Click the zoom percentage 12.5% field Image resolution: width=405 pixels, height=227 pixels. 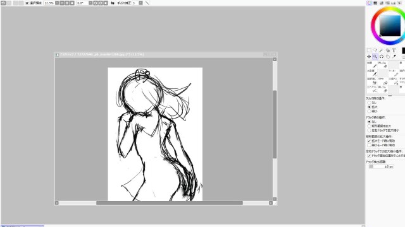(x=49, y=3)
